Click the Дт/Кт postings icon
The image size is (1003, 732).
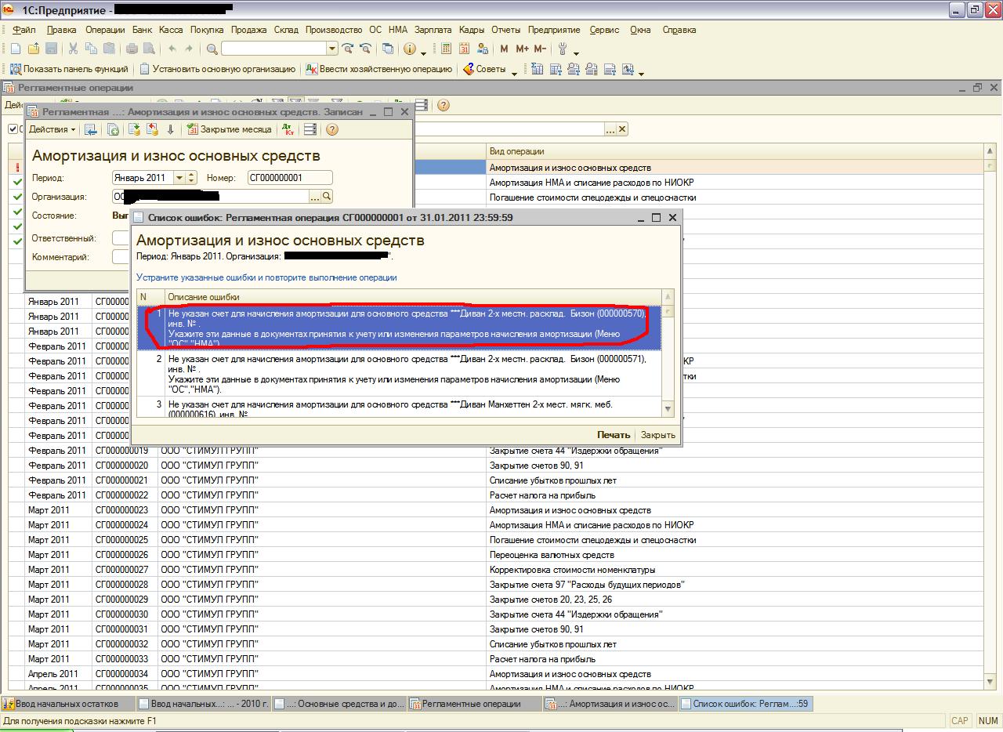click(x=287, y=129)
